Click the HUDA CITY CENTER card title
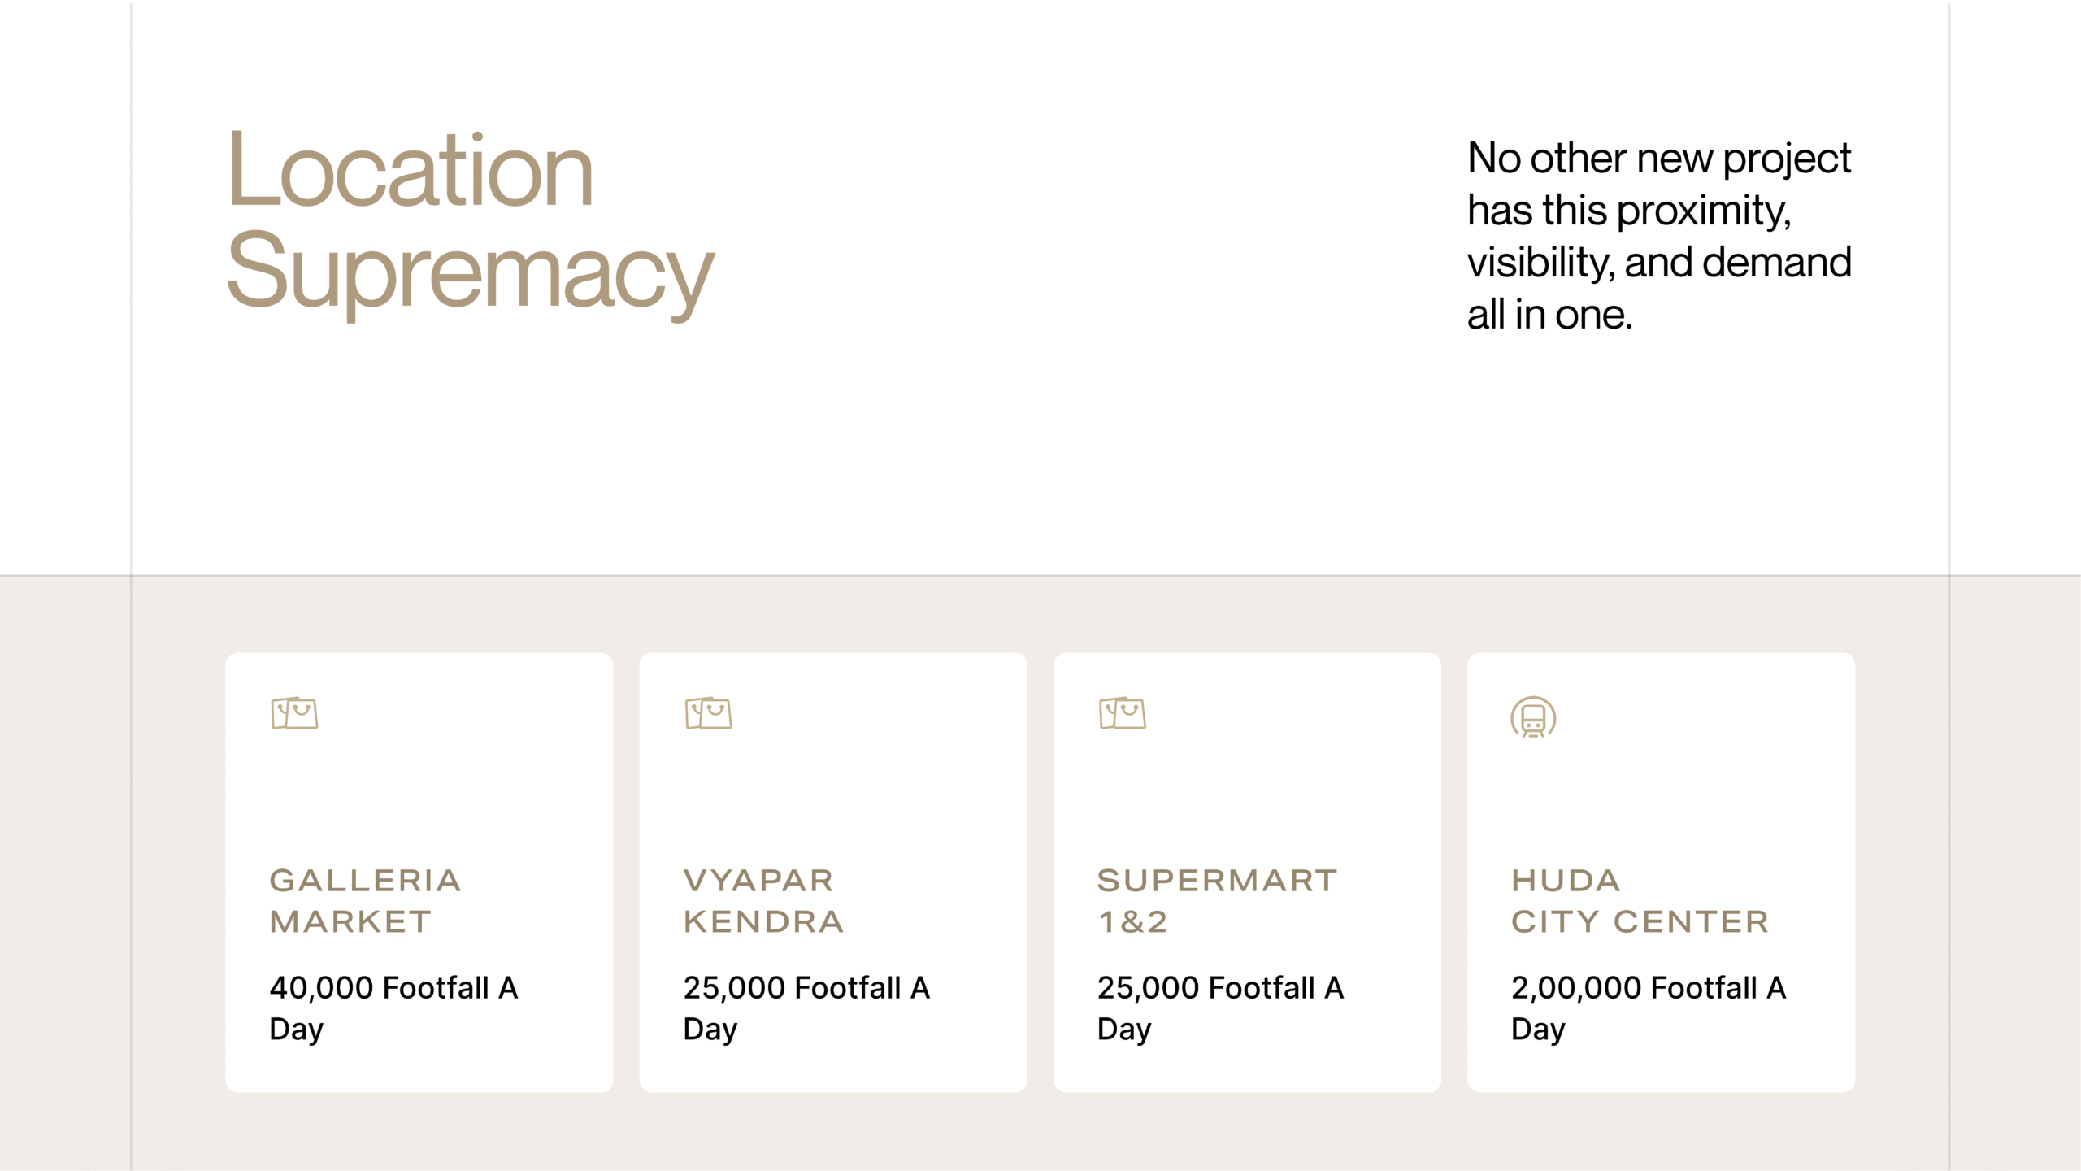The width and height of the screenshot is (2081, 1171). pos(1639,901)
